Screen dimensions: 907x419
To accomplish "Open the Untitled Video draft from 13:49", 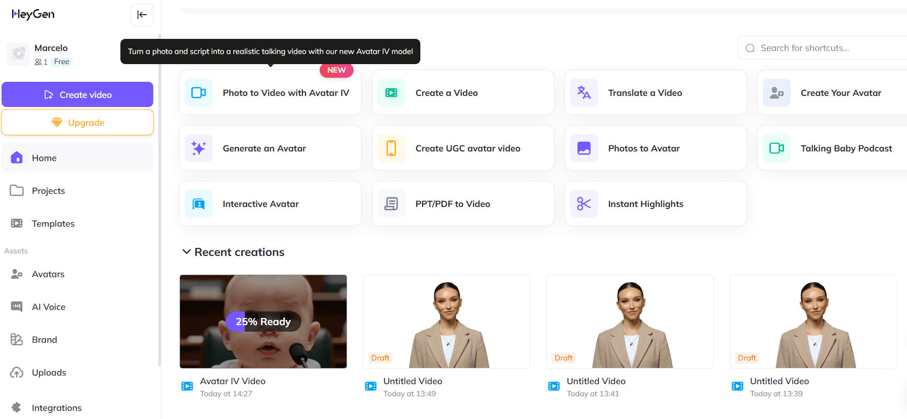I will pyautogui.click(x=446, y=322).
